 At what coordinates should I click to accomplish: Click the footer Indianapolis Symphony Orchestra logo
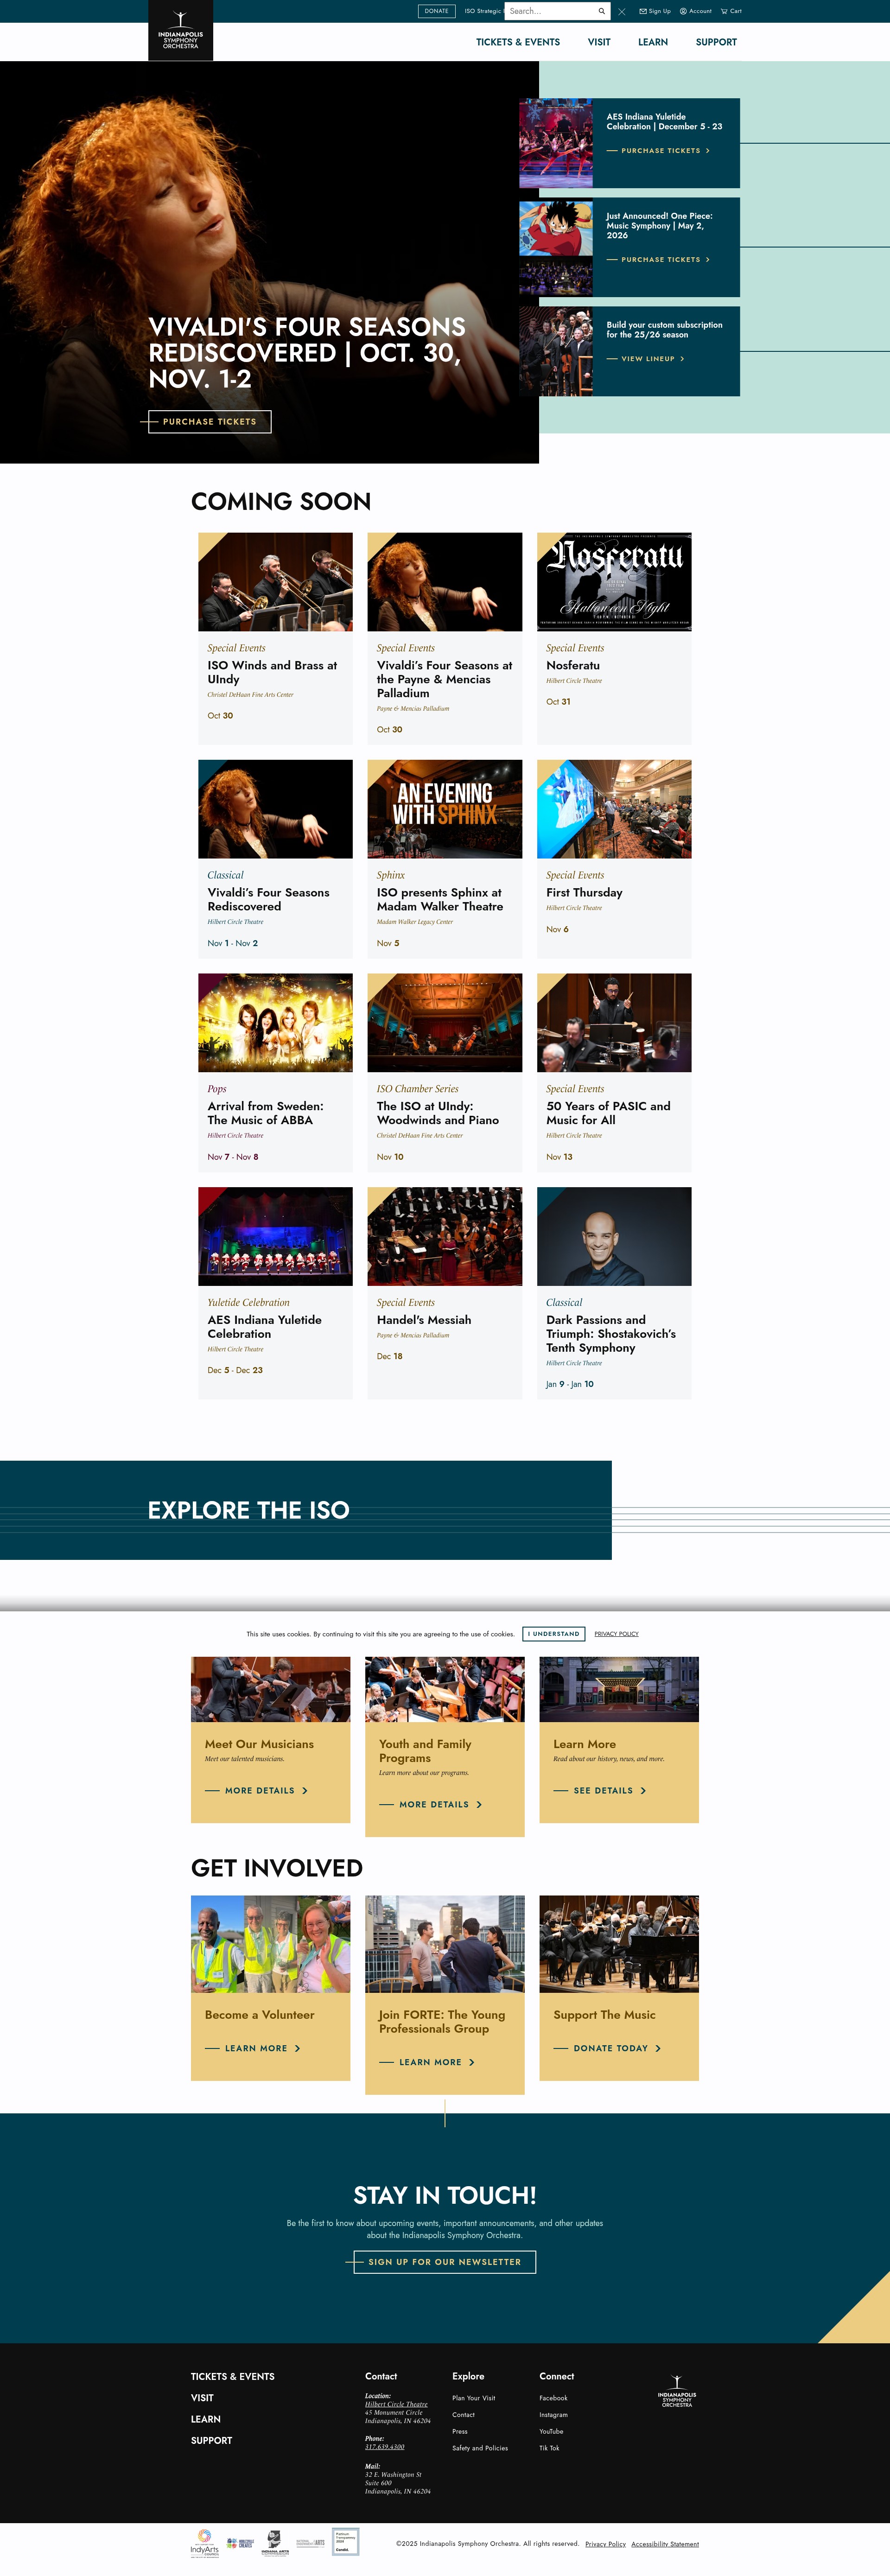pyautogui.click(x=677, y=2392)
